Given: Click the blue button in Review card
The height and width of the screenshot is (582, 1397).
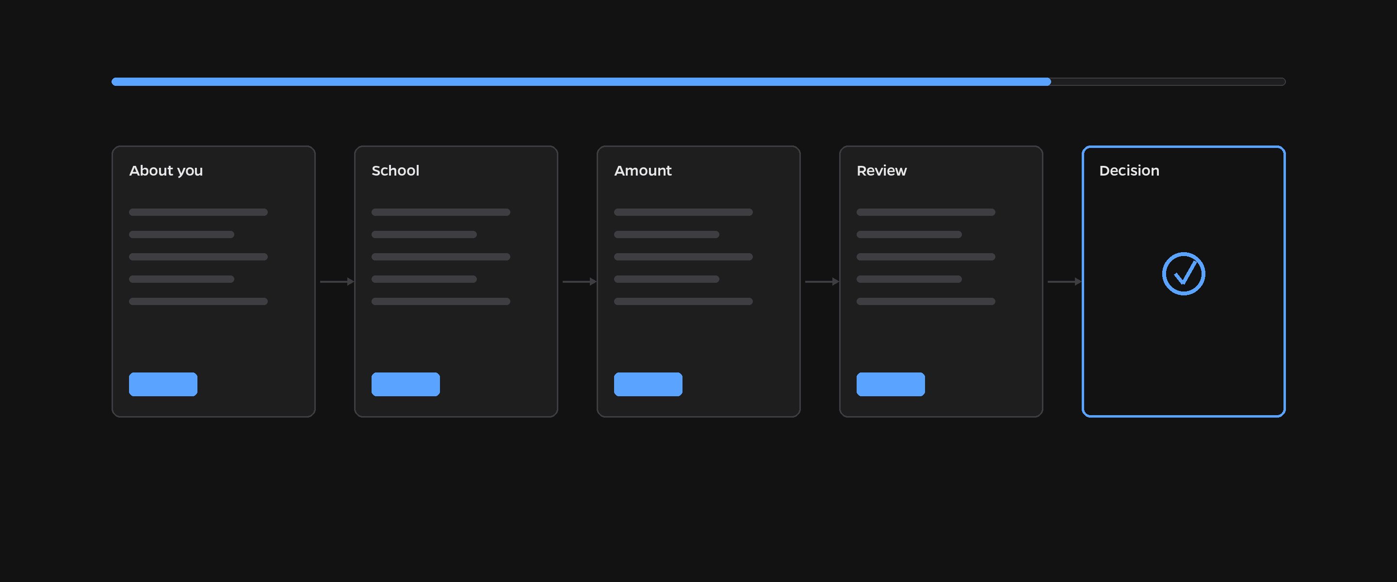Looking at the screenshot, I should click(891, 384).
